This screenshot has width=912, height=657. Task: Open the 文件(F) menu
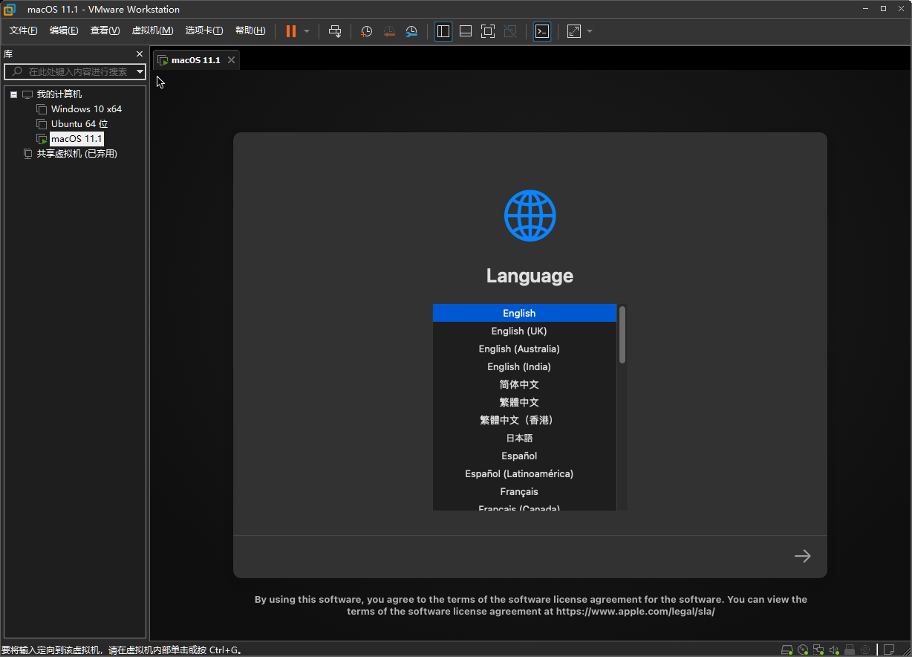coord(23,30)
